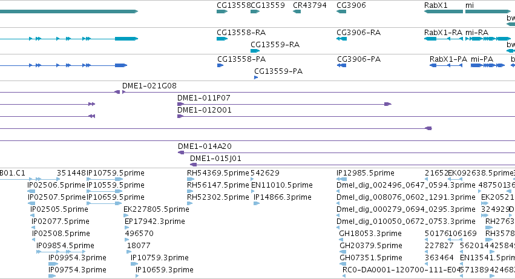
Task: Select the CG3906-PA protein label
Action: [x=359, y=59]
